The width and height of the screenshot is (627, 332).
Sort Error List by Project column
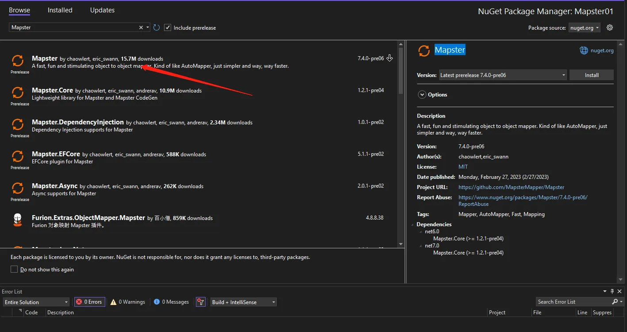click(497, 313)
